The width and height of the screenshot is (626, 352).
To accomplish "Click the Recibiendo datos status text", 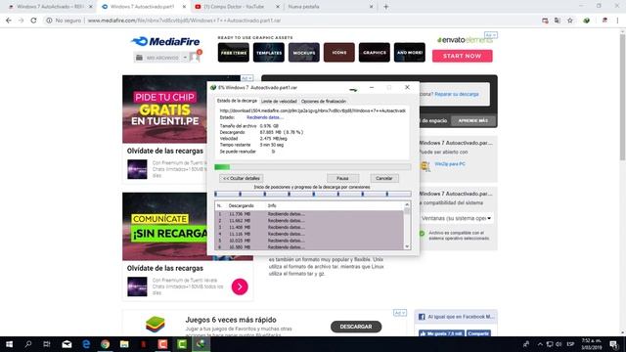I will click(x=265, y=117).
